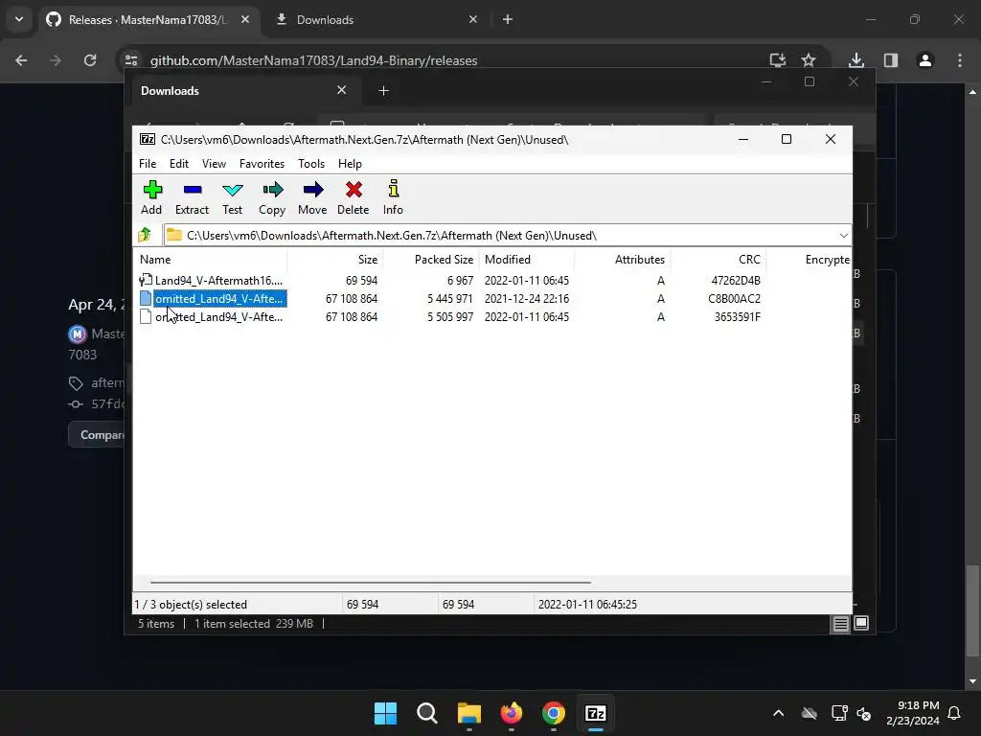Open Chrome profile icon
This screenshot has height=736, width=981.
[925, 60]
